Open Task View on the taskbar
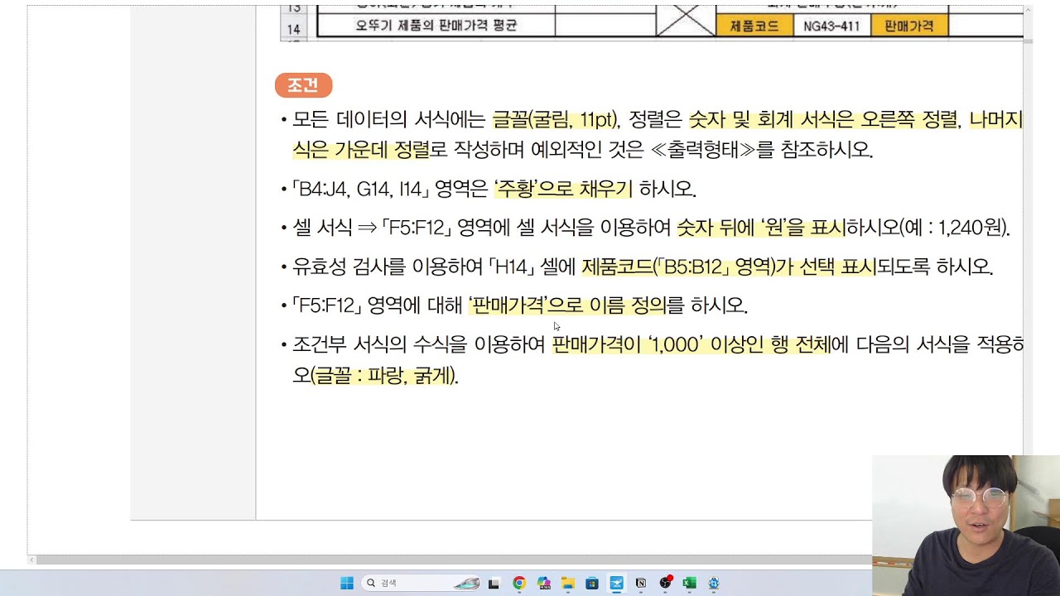1060x596 pixels. pyautogui.click(x=494, y=583)
